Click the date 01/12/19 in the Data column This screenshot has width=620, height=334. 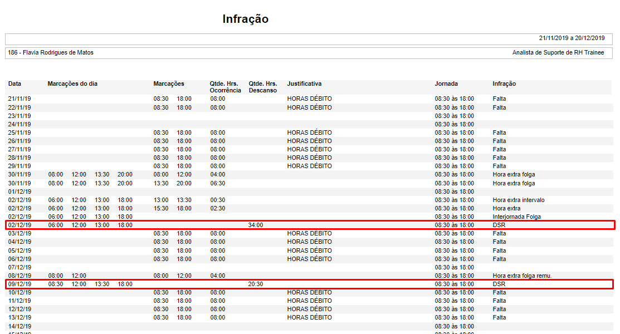click(19, 191)
